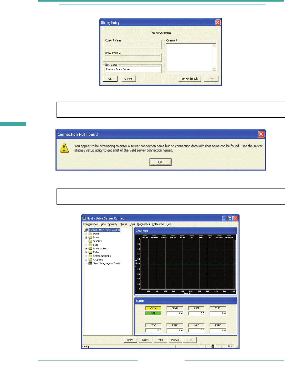This screenshot has height=366, width=285.
Task: Click the Show button
Action: [130, 339]
